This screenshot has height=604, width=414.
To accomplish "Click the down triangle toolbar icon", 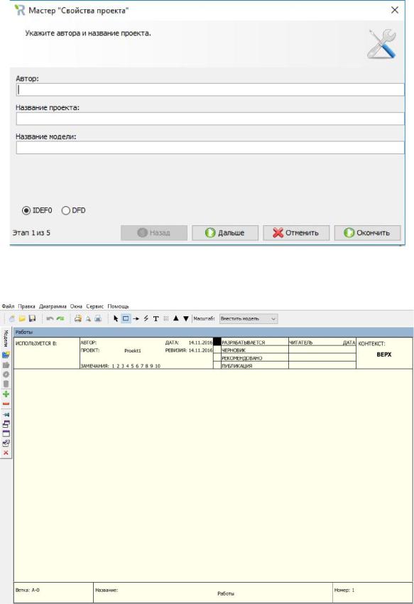I will coord(186,318).
